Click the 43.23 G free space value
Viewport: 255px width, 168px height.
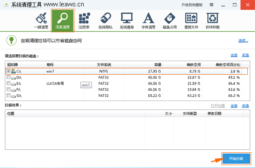194,95
